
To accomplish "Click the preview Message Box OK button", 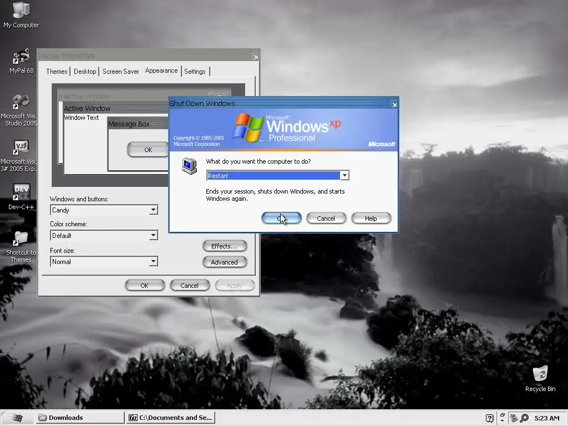I will point(148,150).
